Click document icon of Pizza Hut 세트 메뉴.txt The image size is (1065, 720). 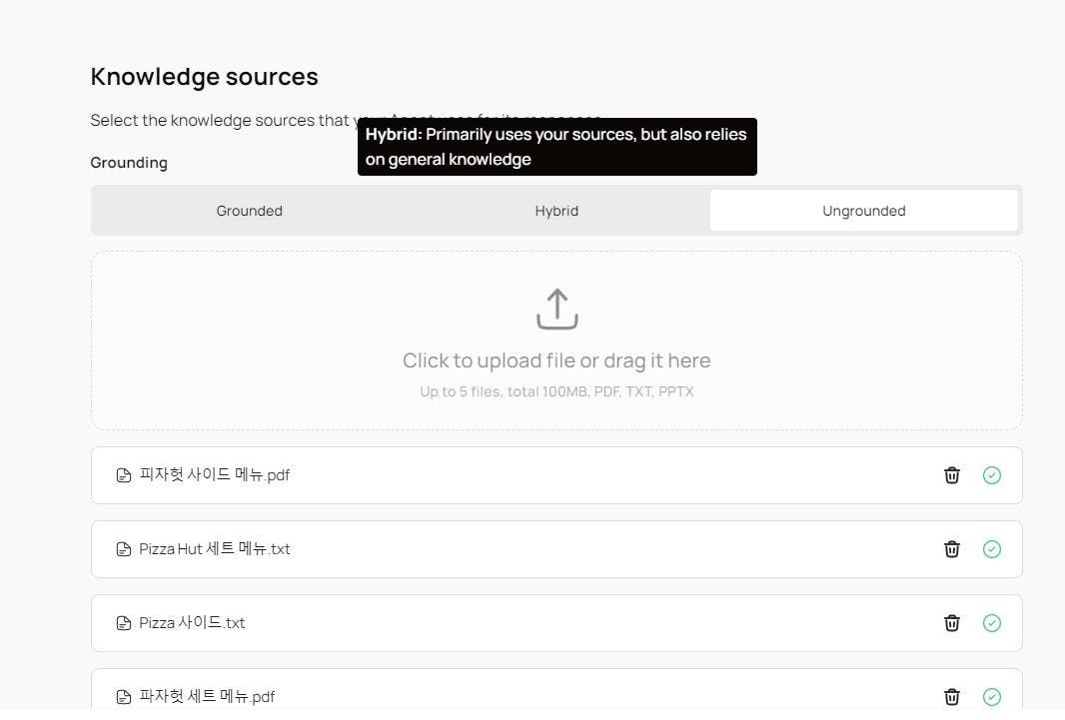tap(124, 549)
